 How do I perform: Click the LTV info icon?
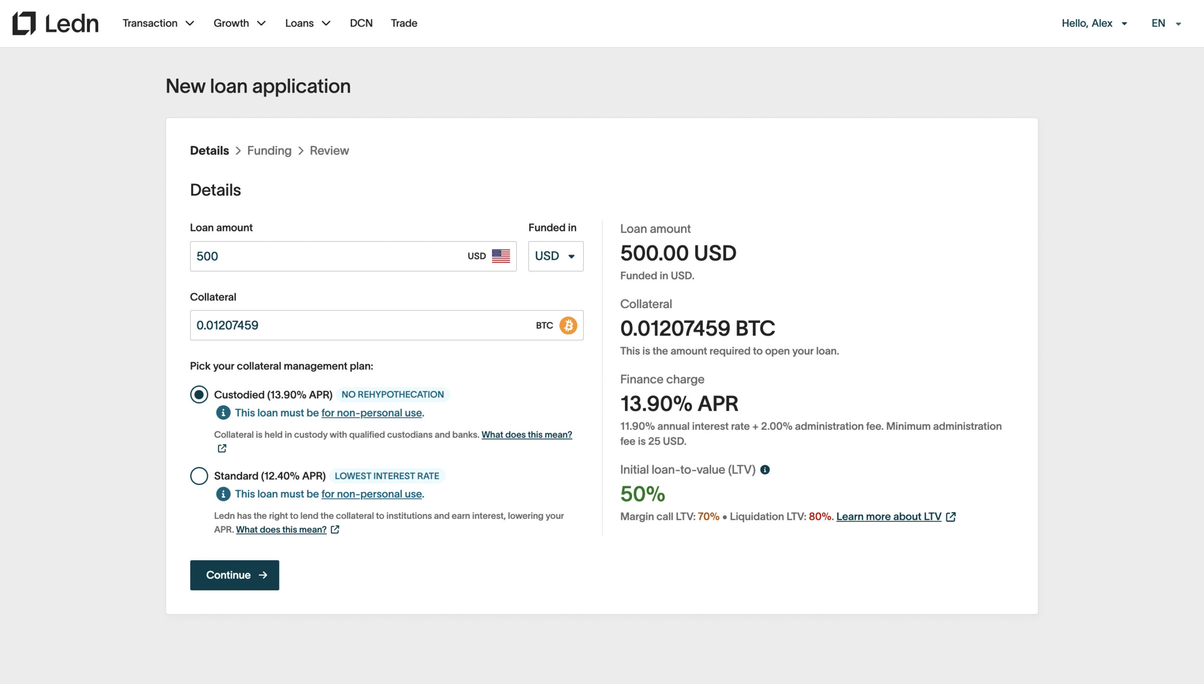click(x=765, y=469)
